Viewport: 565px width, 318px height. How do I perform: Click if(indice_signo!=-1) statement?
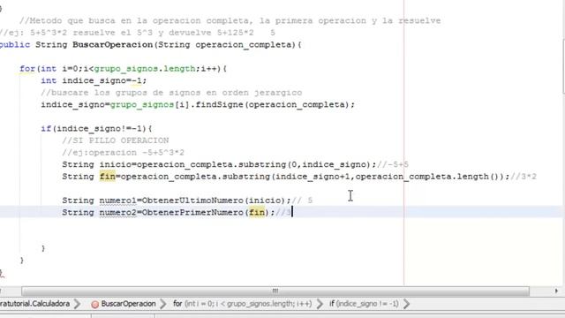tap(96, 128)
